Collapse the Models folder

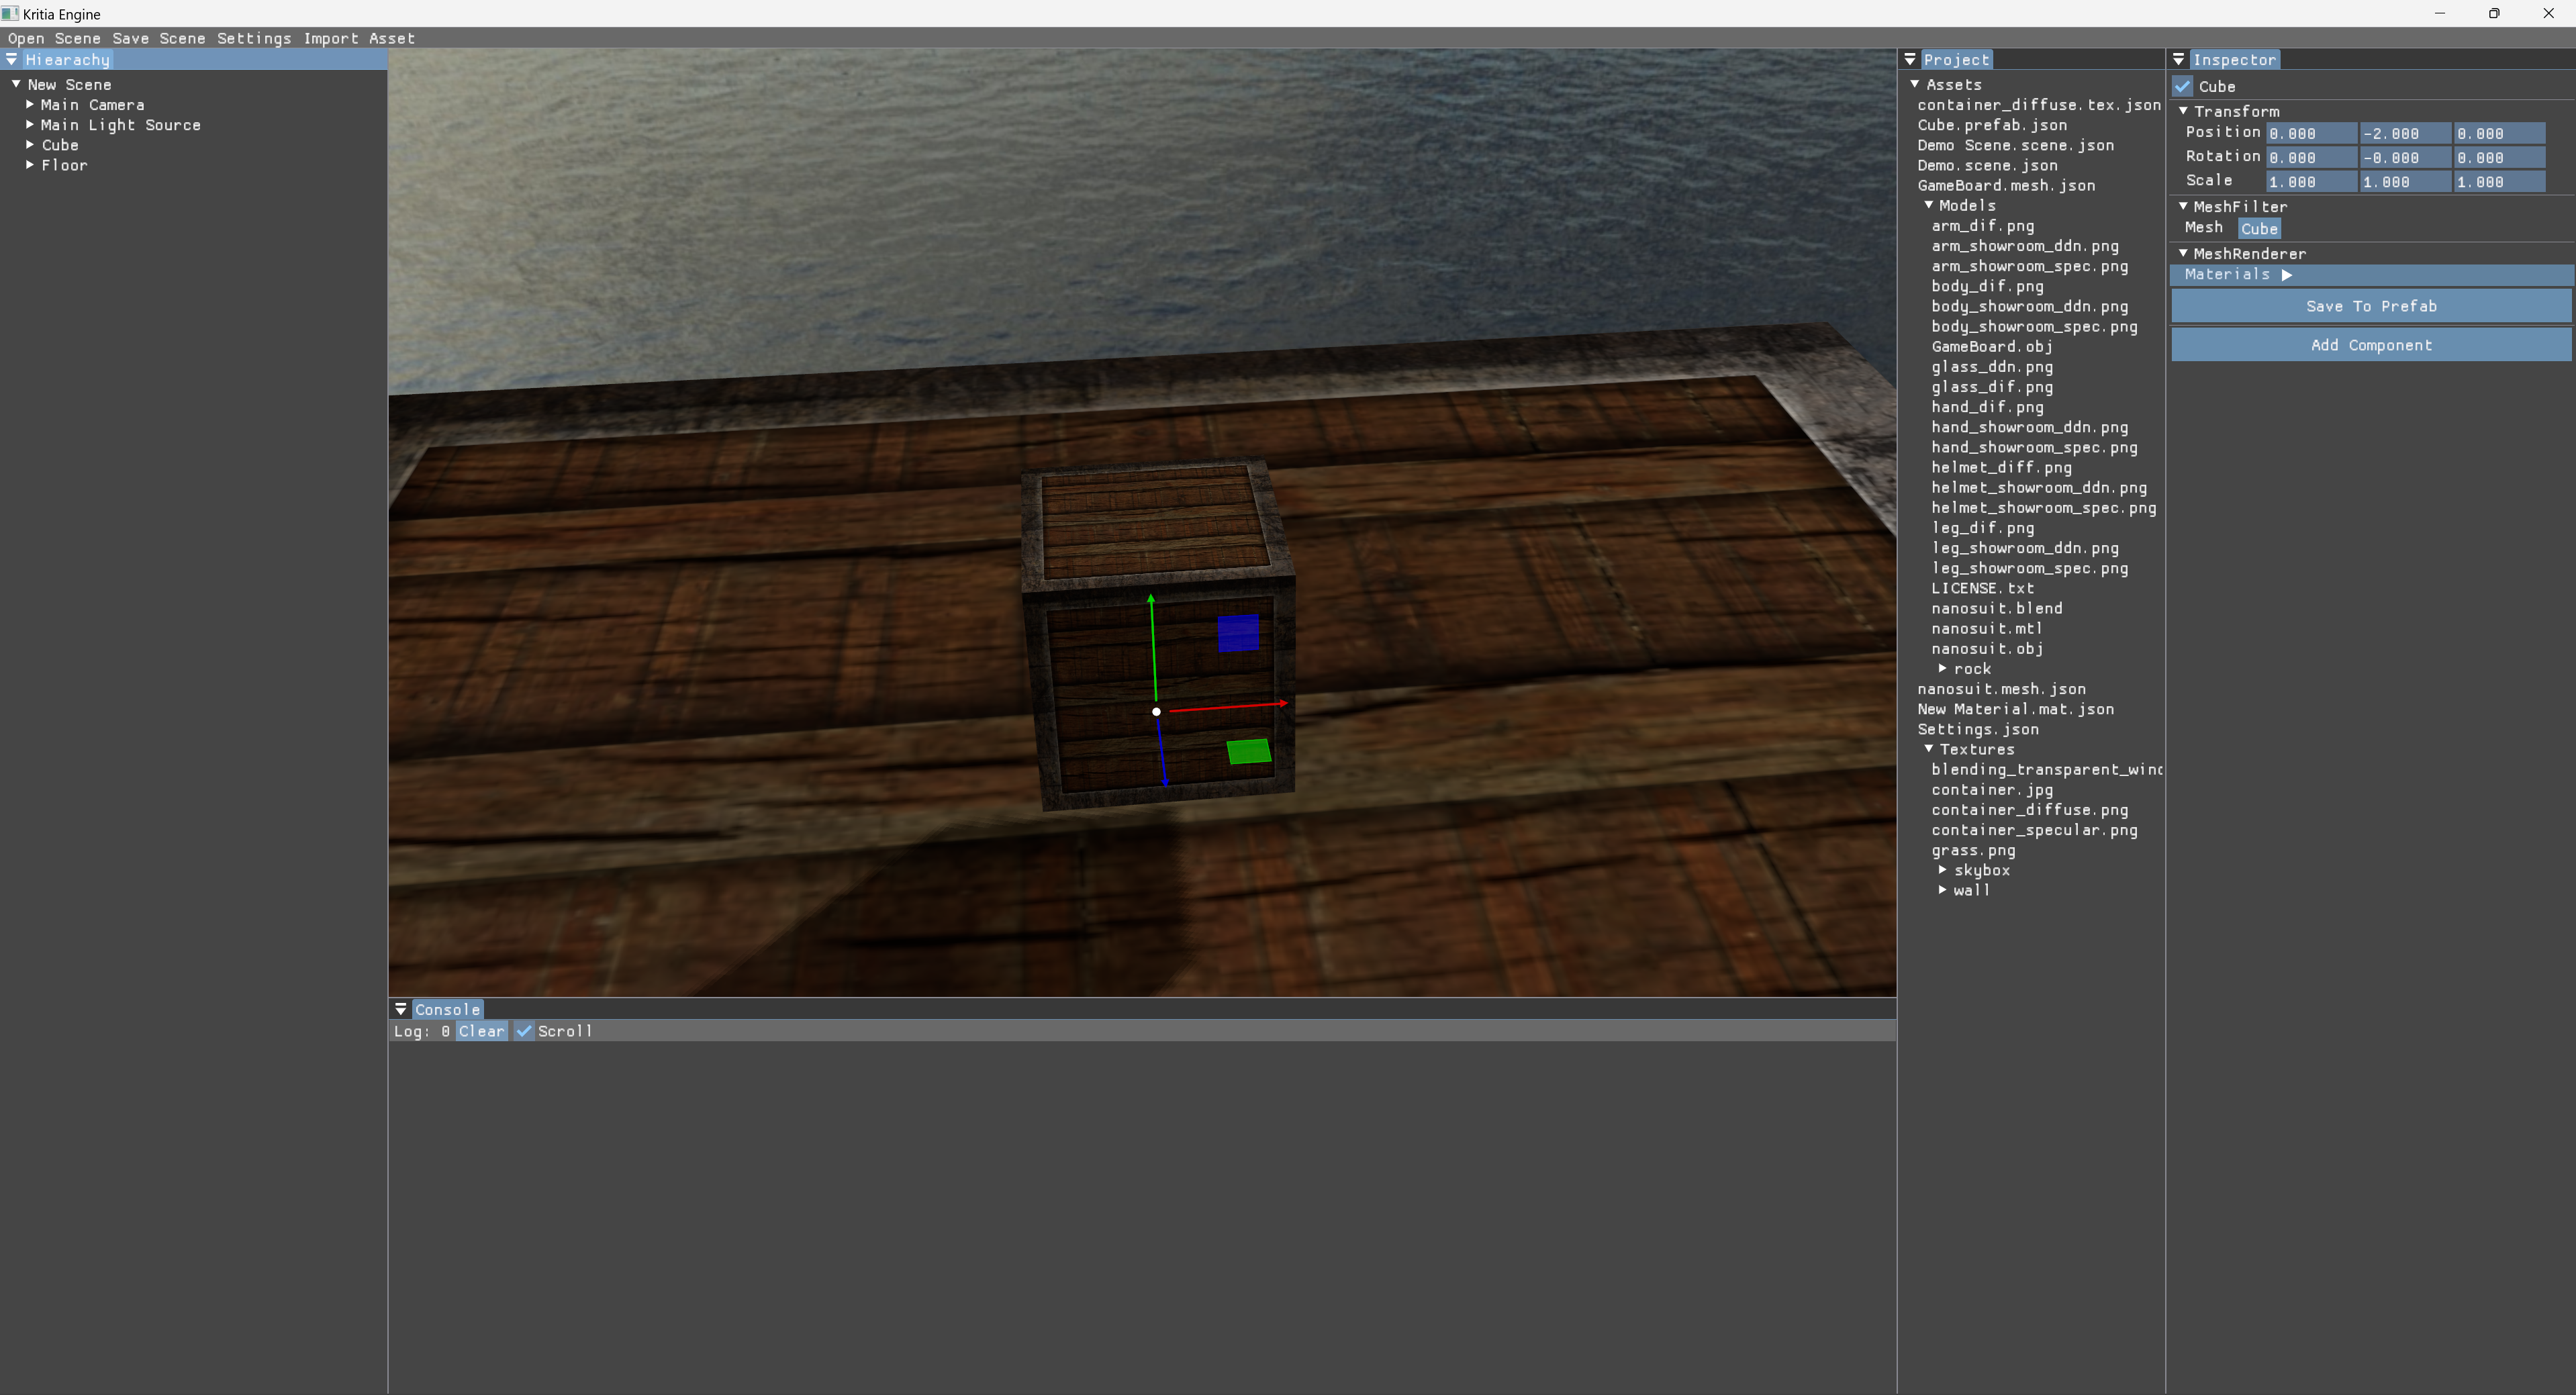point(1928,204)
